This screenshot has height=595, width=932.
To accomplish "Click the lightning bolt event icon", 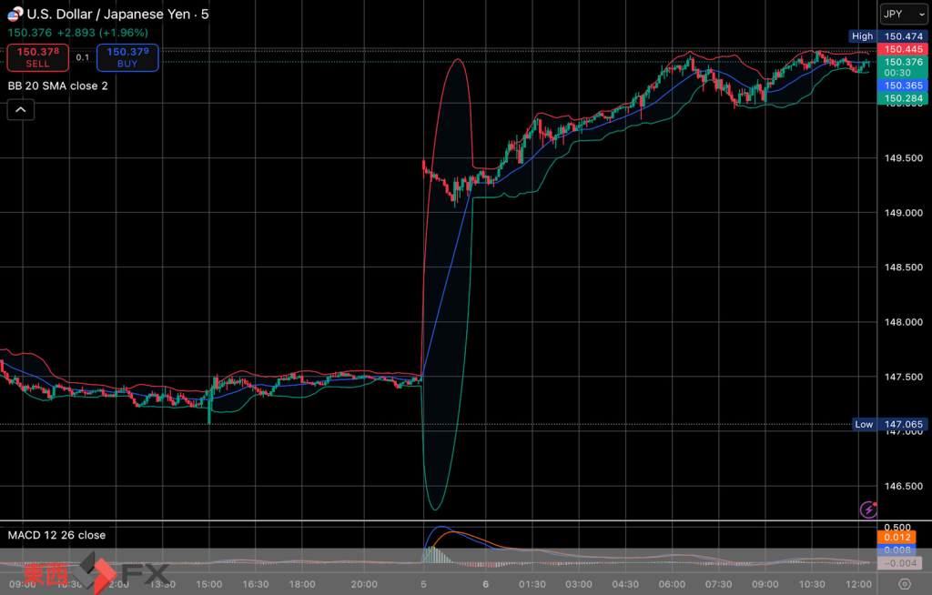I will 868,509.
